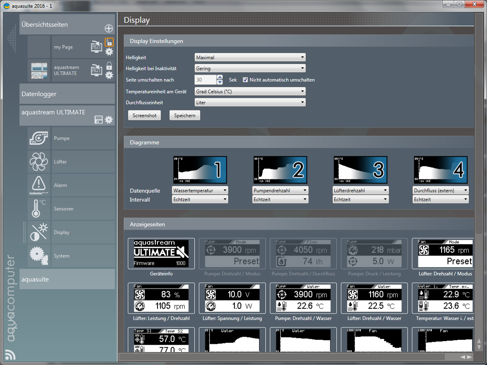Open the Helligkeit dropdown set to Maximal
Image resolution: width=487 pixels, height=365 pixels.
(x=250, y=58)
